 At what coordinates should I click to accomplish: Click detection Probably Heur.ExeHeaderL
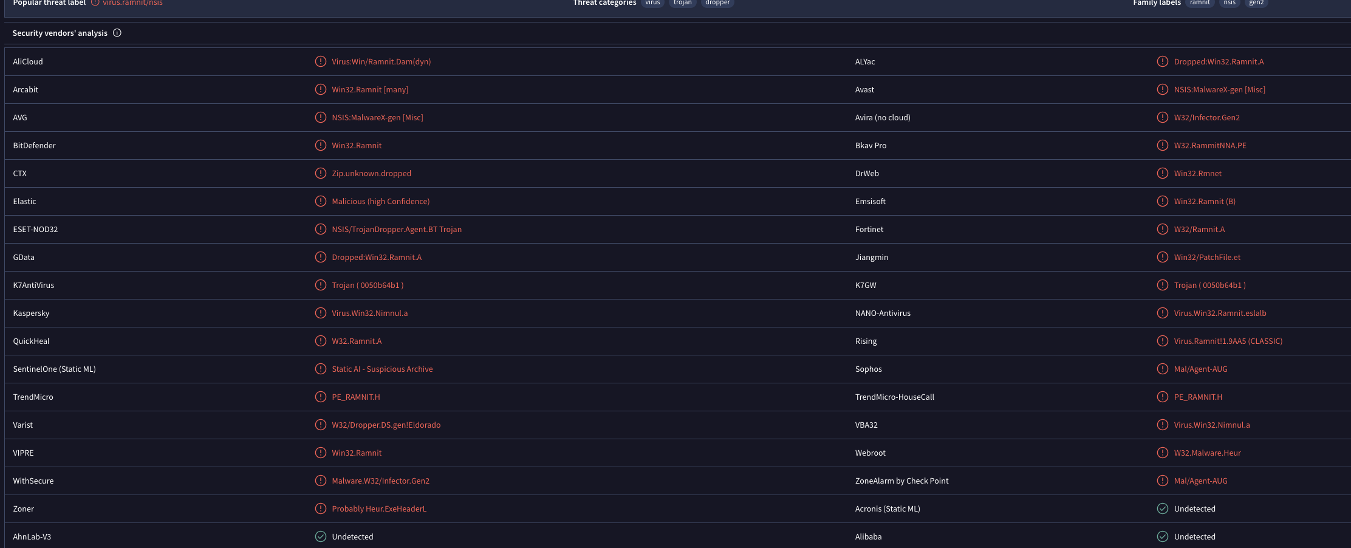(379, 509)
